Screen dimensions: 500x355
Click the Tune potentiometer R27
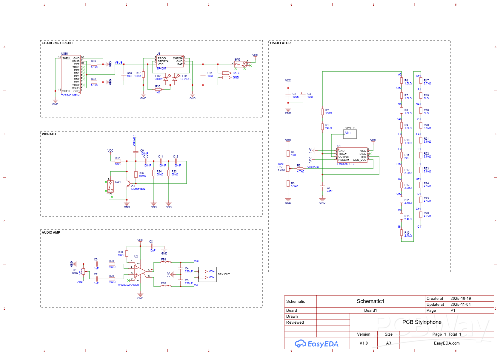pos(287,168)
